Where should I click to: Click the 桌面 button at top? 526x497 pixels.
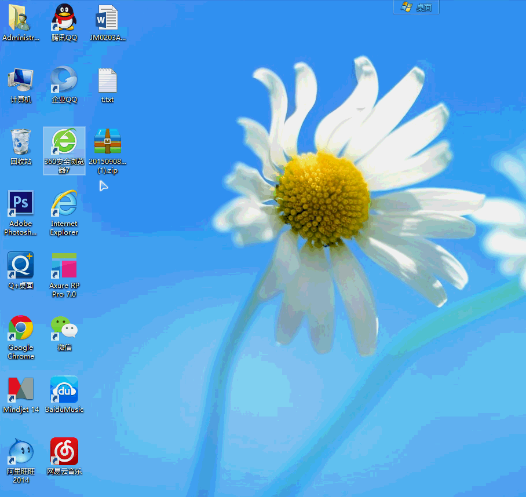(x=416, y=8)
